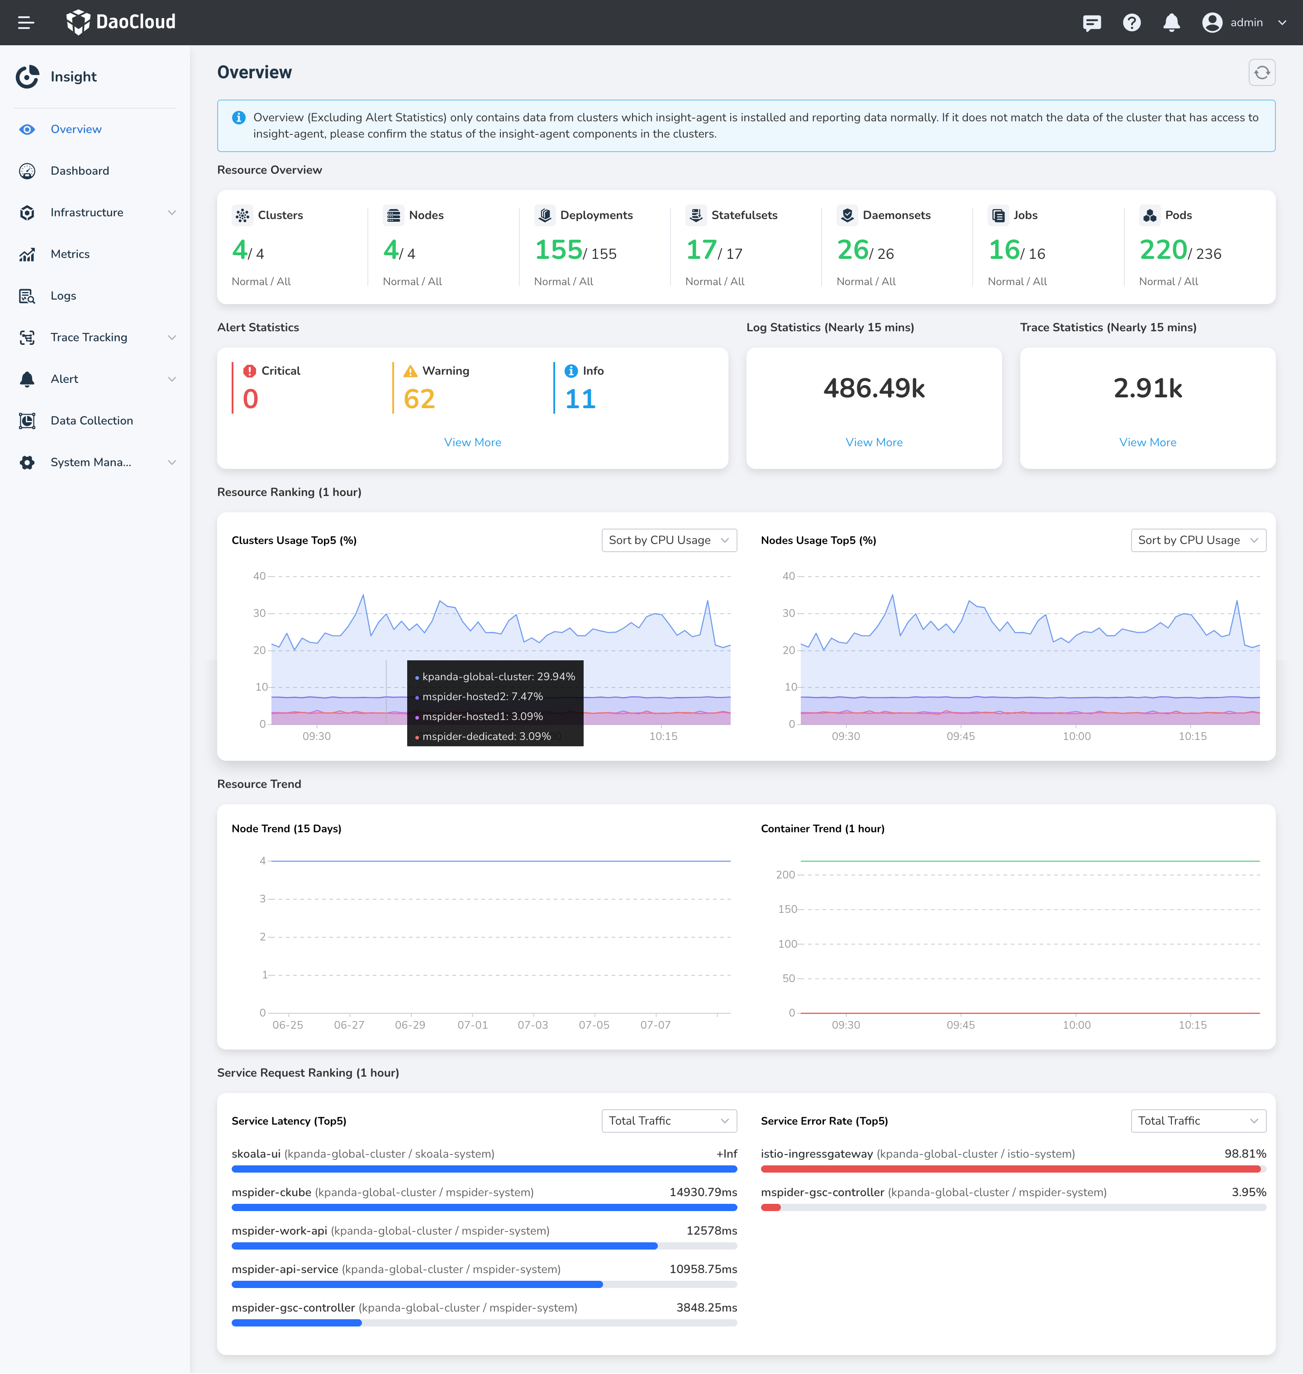The image size is (1303, 1374).
Task: Open the notifications bell icon
Action: point(1171,22)
